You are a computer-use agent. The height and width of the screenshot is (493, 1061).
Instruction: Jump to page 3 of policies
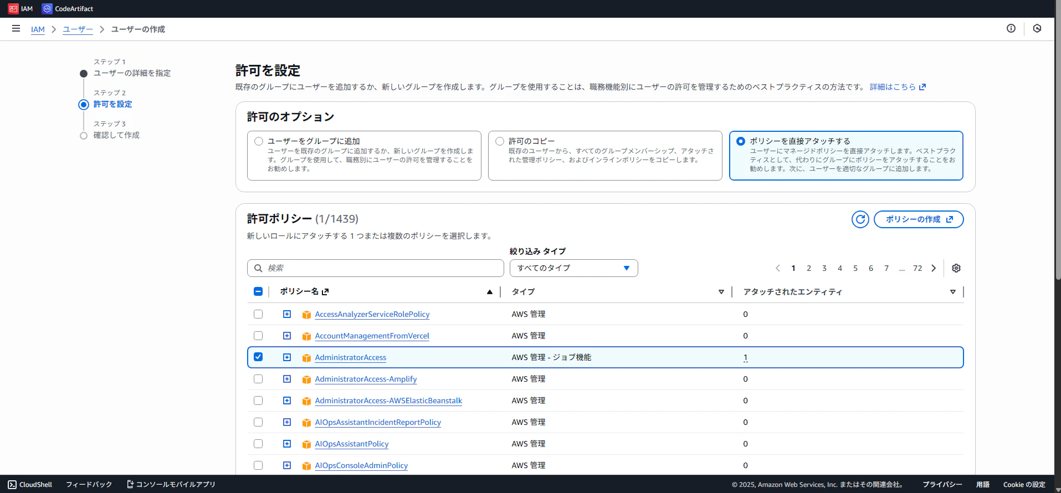coord(824,268)
